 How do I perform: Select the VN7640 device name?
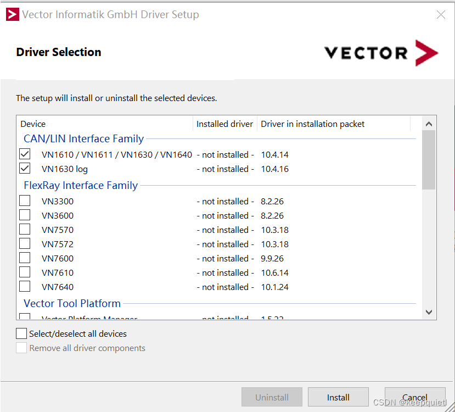(x=58, y=287)
